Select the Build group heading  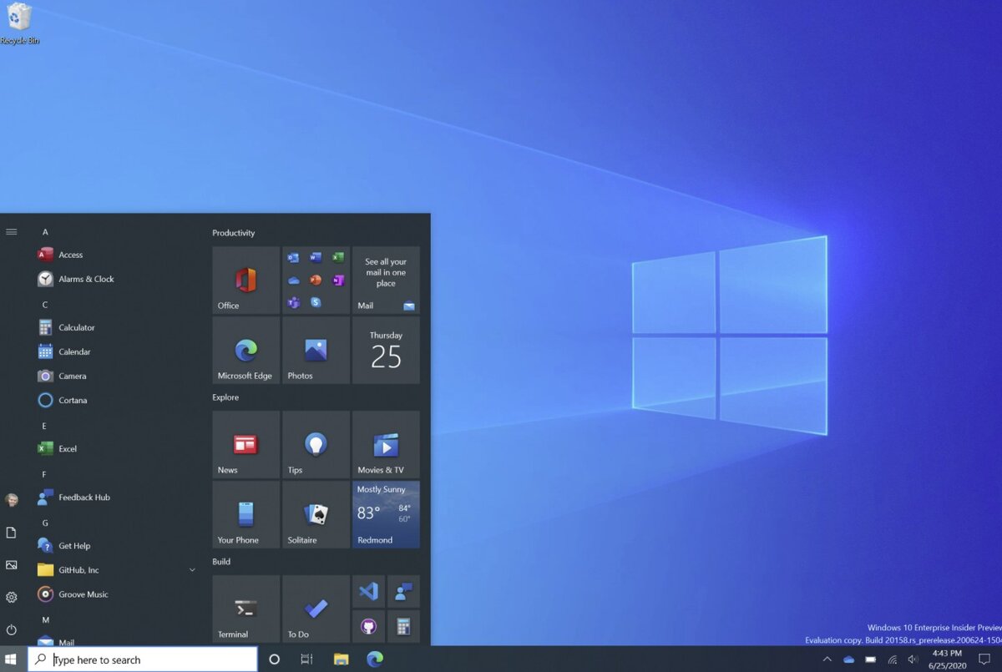(x=221, y=562)
